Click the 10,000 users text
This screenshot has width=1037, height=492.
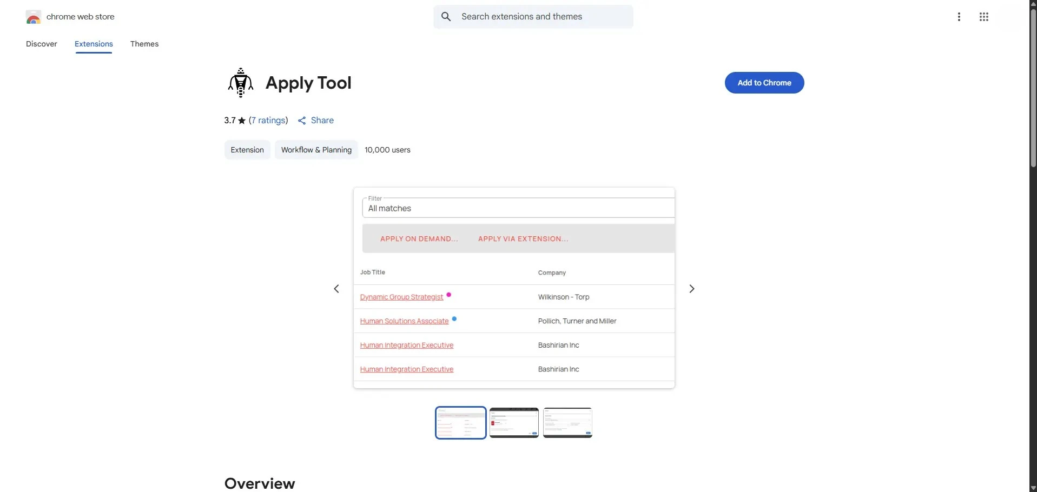[x=387, y=150]
